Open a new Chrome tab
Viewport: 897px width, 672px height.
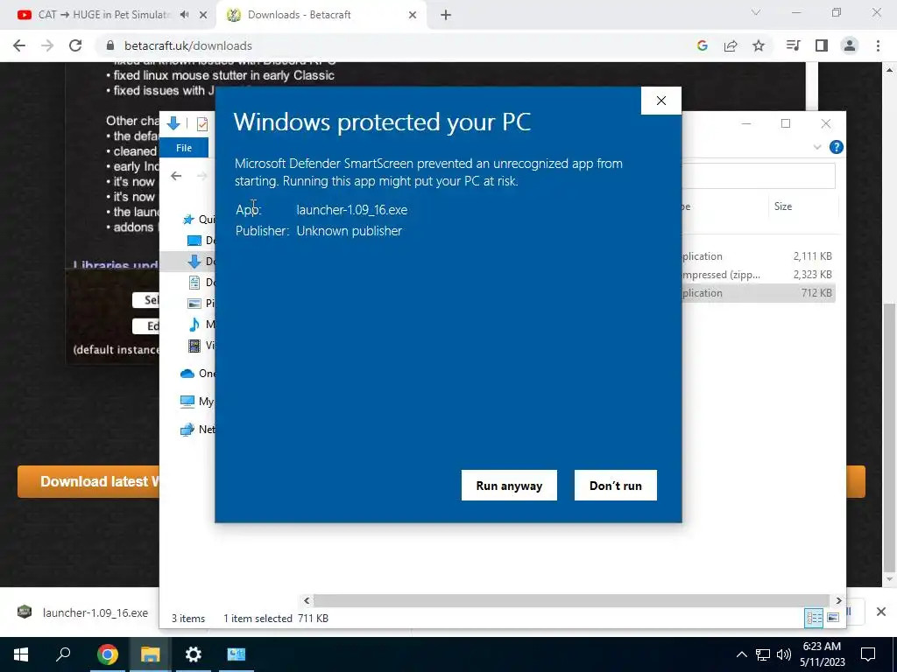pyautogui.click(x=446, y=15)
